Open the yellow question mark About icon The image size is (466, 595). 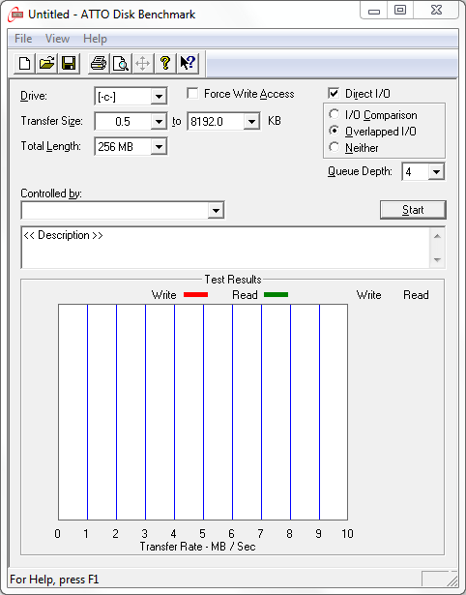click(165, 63)
